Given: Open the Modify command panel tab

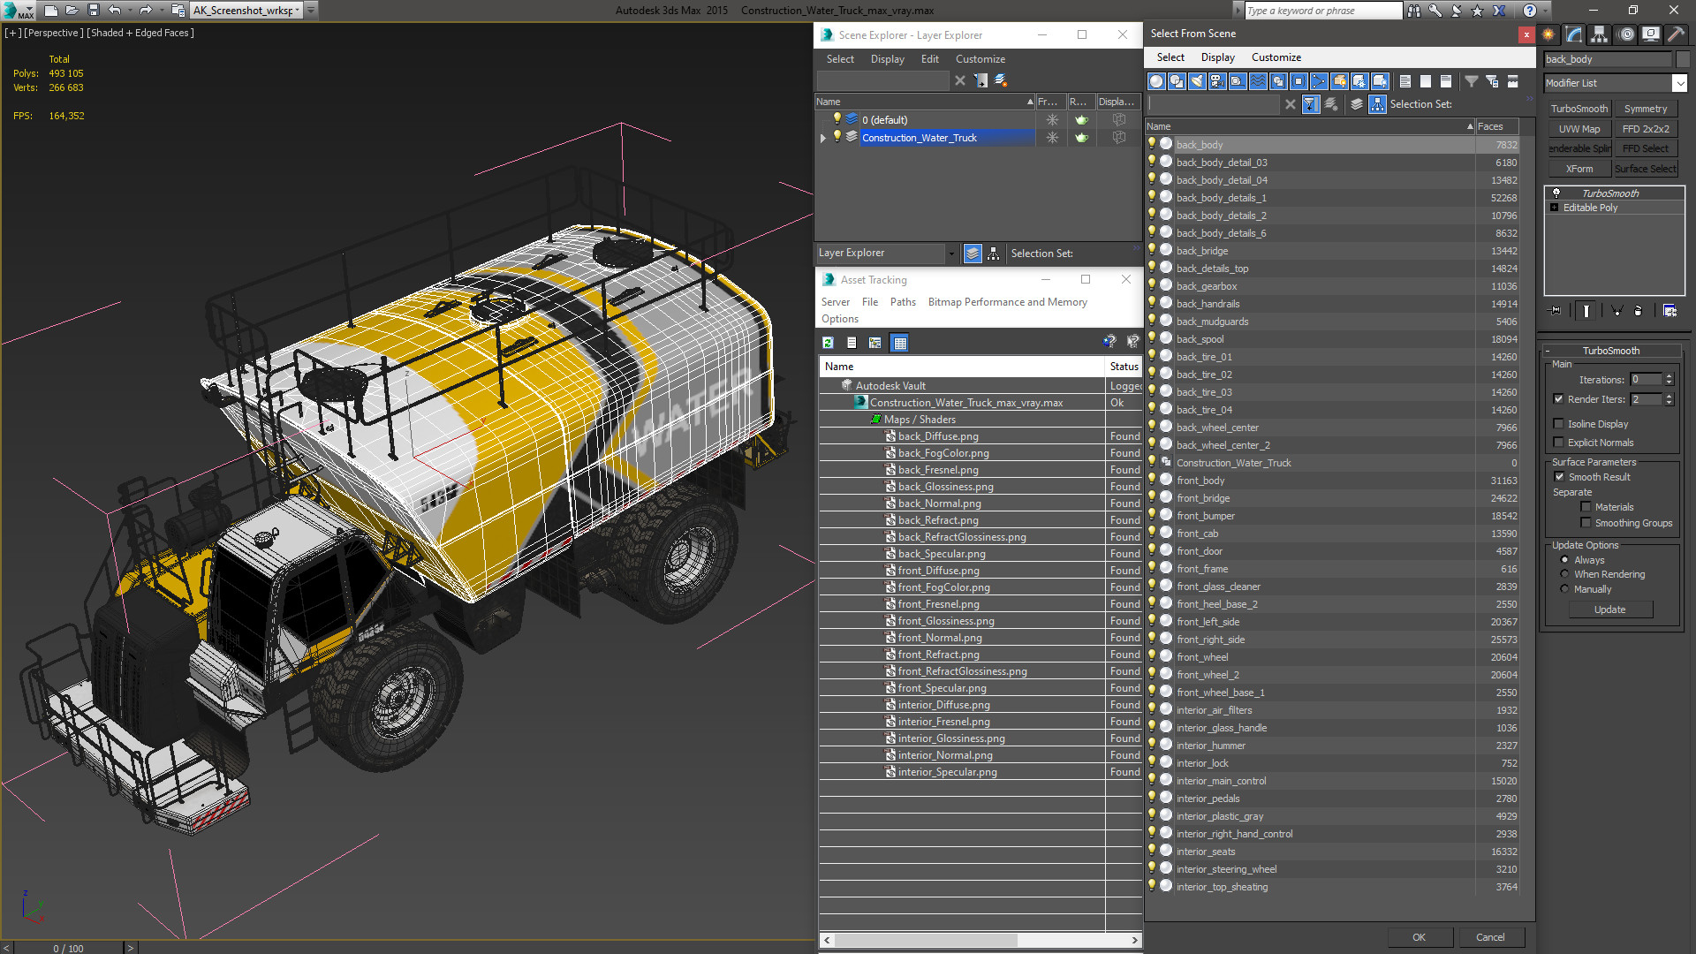Looking at the screenshot, I should [1574, 34].
